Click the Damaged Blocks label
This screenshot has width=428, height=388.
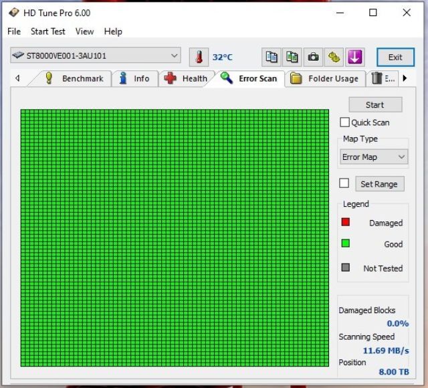(x=367, y=310)
